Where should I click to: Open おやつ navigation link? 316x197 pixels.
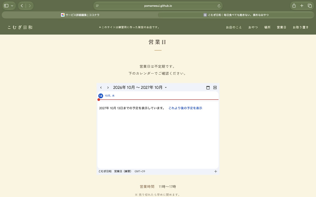[253, 27]
